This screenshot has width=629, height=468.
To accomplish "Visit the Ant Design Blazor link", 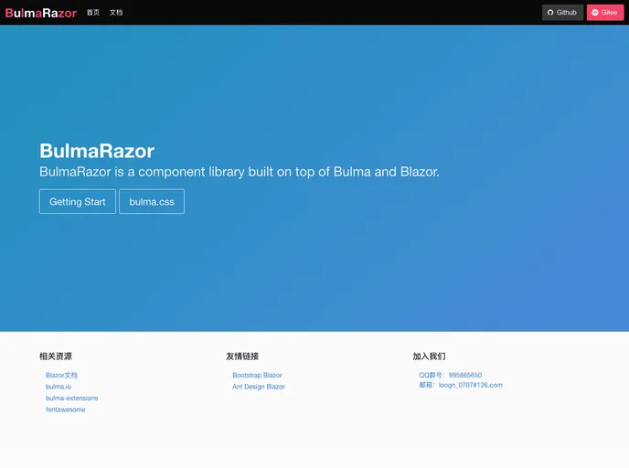I will click(x=259, y=387).
